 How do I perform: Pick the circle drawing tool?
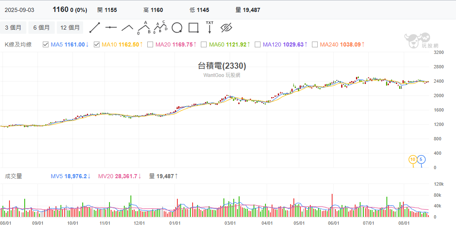pos(177,28)
